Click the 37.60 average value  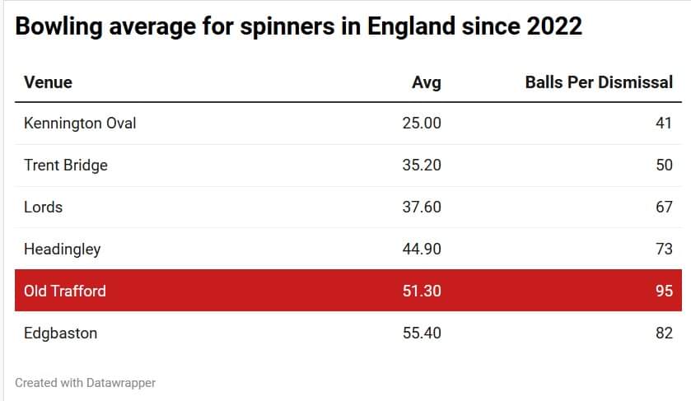pyautogui.click(x=422, y=207)
